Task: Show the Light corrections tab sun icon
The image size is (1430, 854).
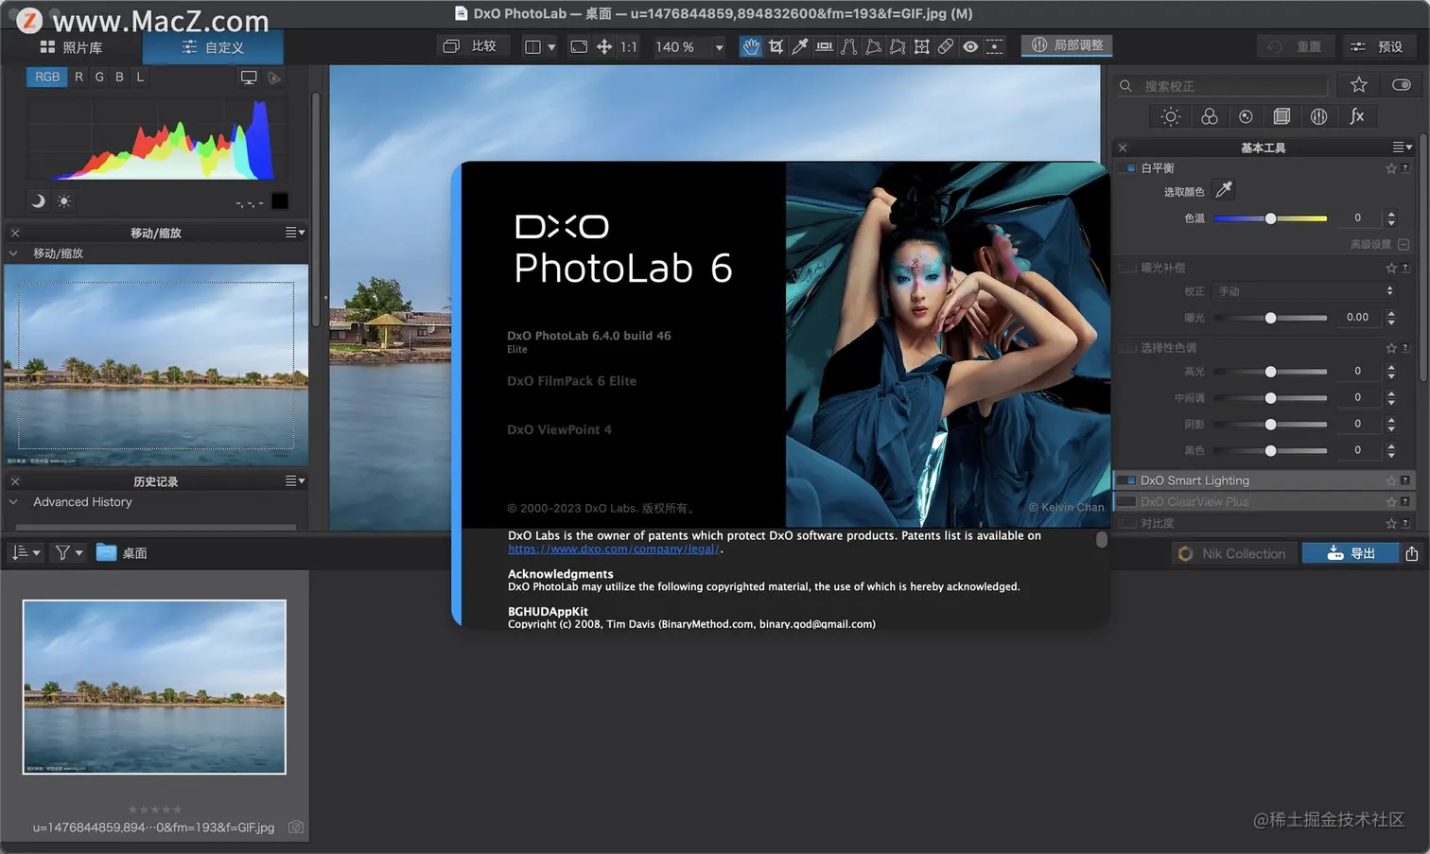Action: pyautogui.click(x=1171, y=116)
